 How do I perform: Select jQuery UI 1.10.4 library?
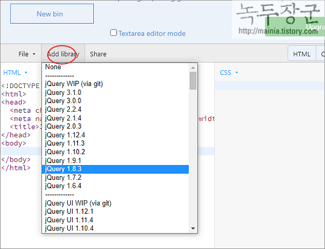click(x=115, y=229)
